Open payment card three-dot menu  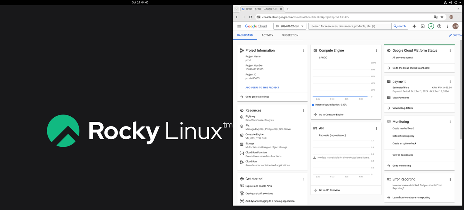[x=450, y=82]
